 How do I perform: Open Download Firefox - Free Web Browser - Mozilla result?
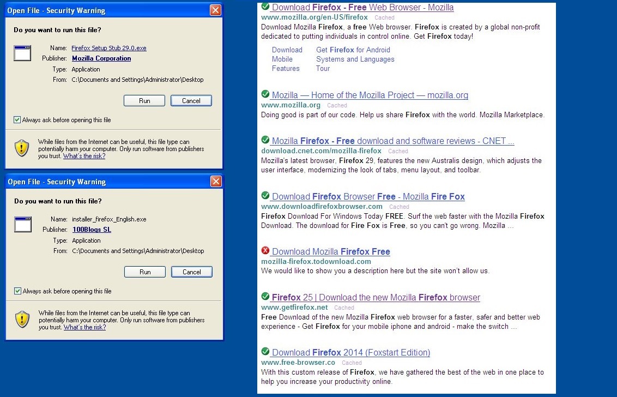pyautogui.click(x=363, y=7)
